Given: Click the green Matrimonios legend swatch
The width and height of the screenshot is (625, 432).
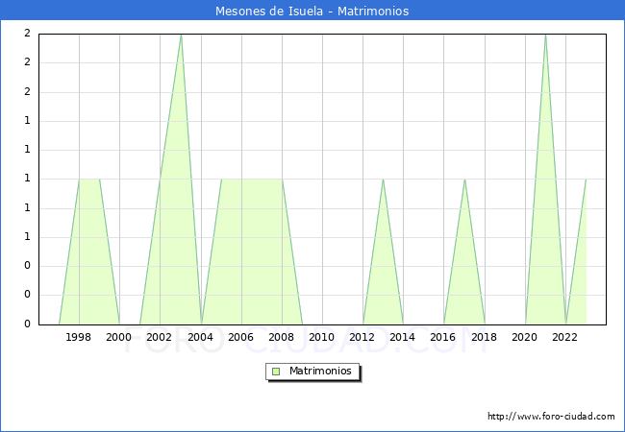Looking at the screenshot, I should point(276,372).
